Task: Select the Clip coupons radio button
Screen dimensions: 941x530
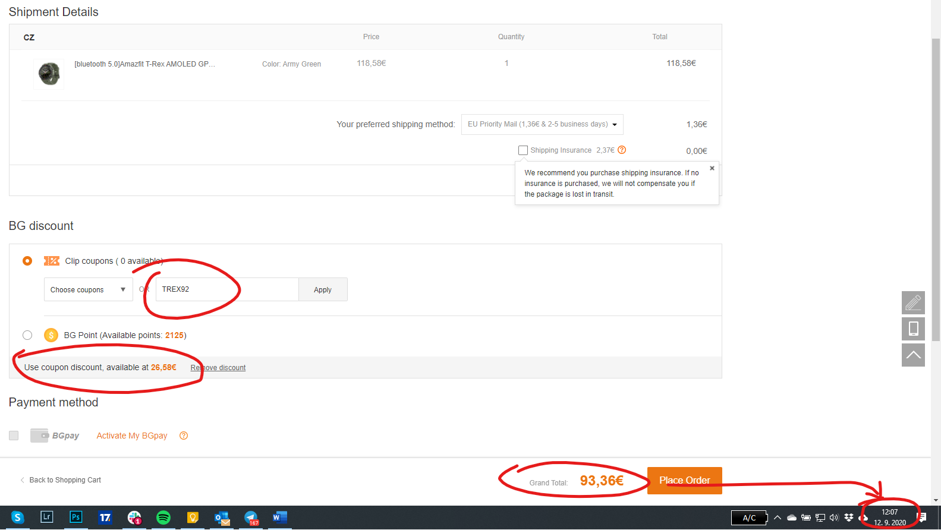Action: tap(27, 261)
